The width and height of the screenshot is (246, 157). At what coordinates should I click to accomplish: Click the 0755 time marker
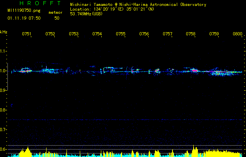pyautogui.click(x=120, y=34)
